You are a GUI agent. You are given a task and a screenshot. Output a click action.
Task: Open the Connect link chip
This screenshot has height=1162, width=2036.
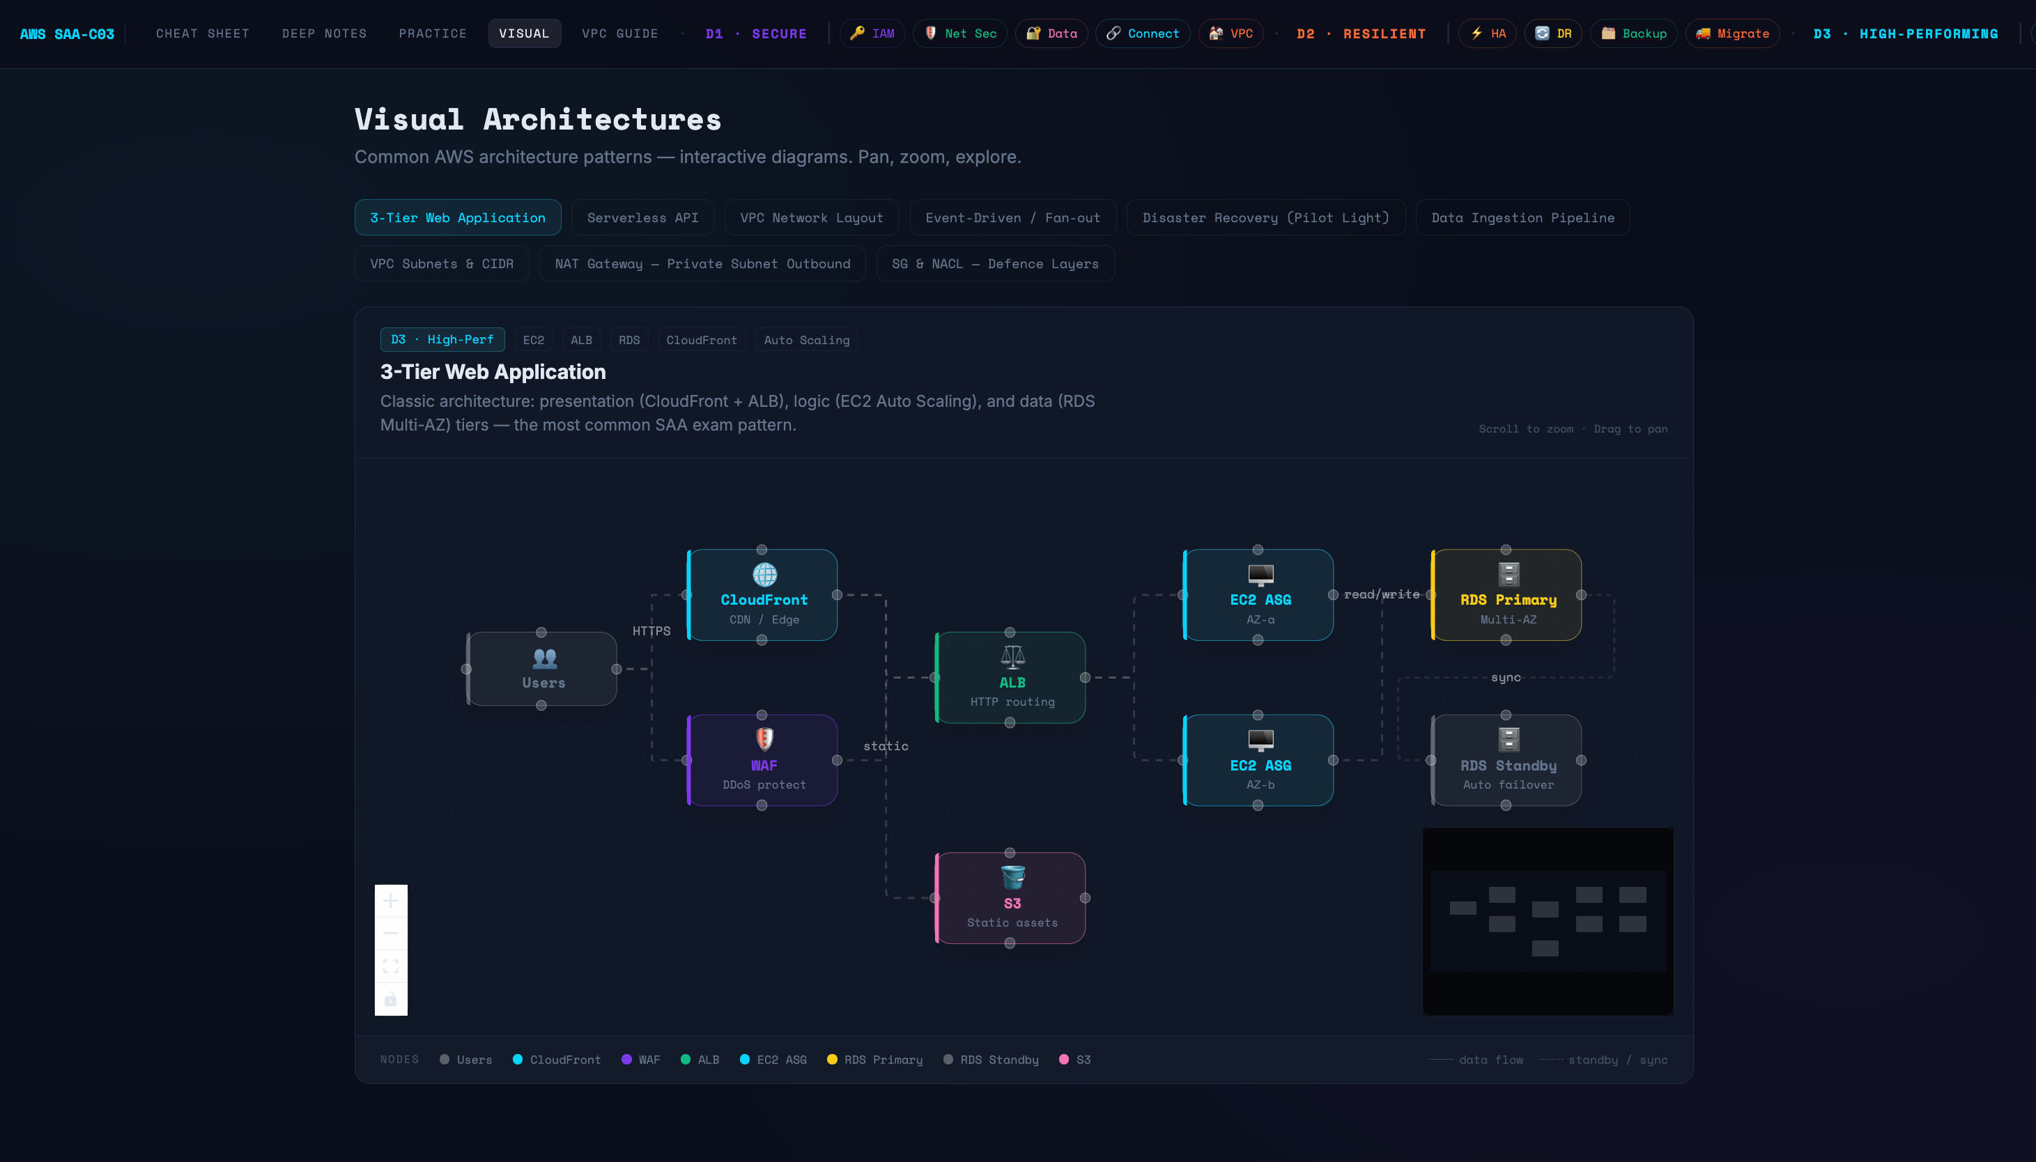(1142, 33)
